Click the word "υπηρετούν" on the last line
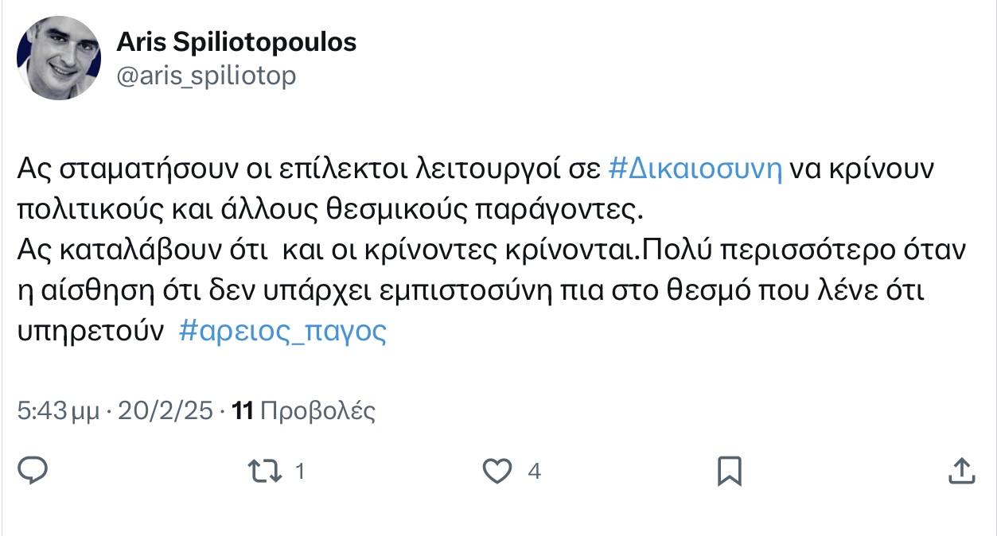 (x=91, y=332)
